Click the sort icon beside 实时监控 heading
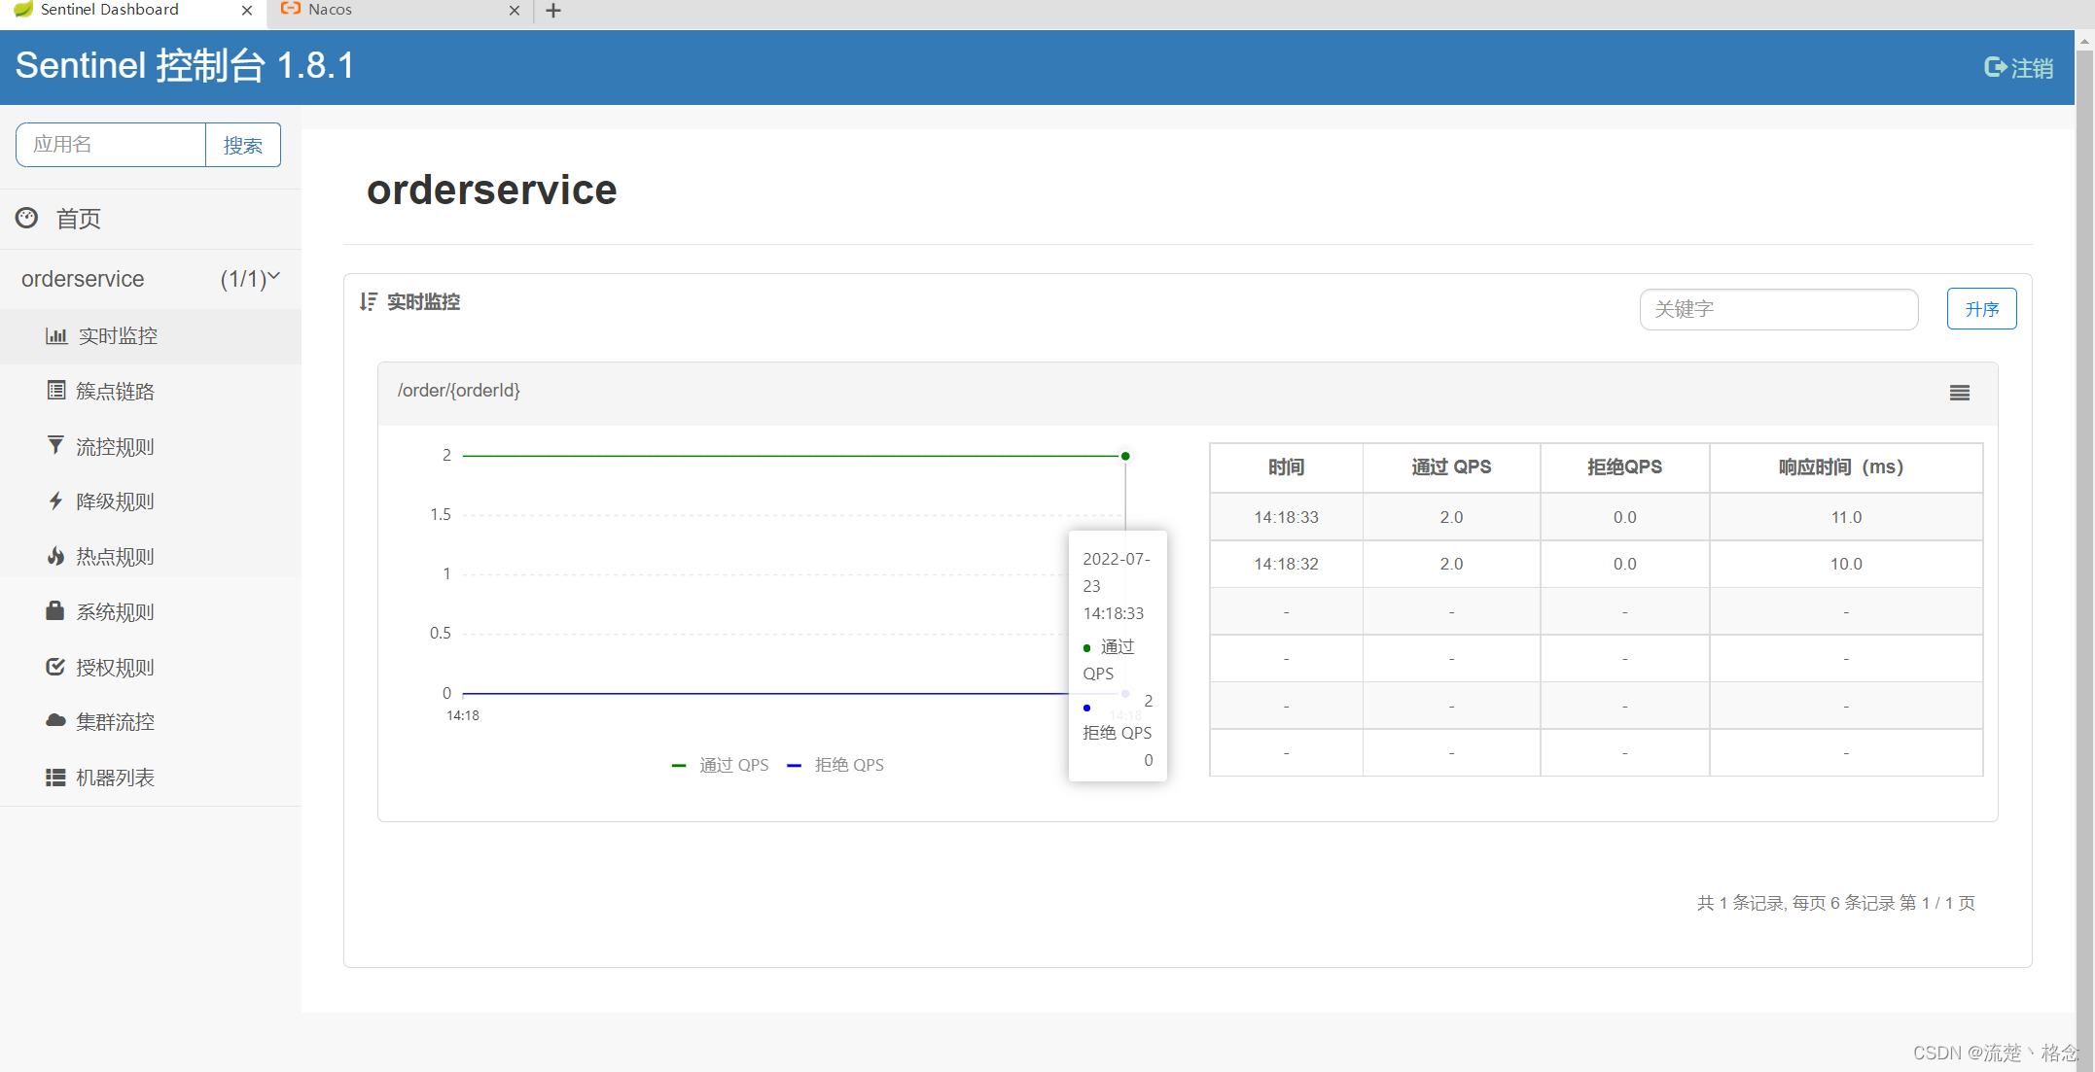Image resolution: width=2095 pixels, height=1072 pixels. click(x=368, y=302)
